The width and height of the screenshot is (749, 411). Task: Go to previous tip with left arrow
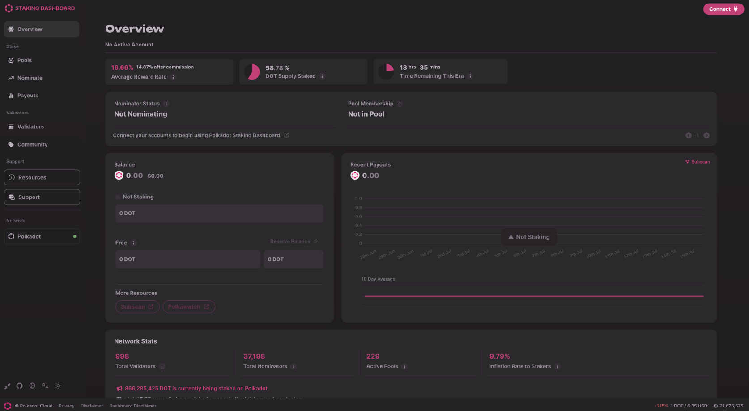pos(689,135)
